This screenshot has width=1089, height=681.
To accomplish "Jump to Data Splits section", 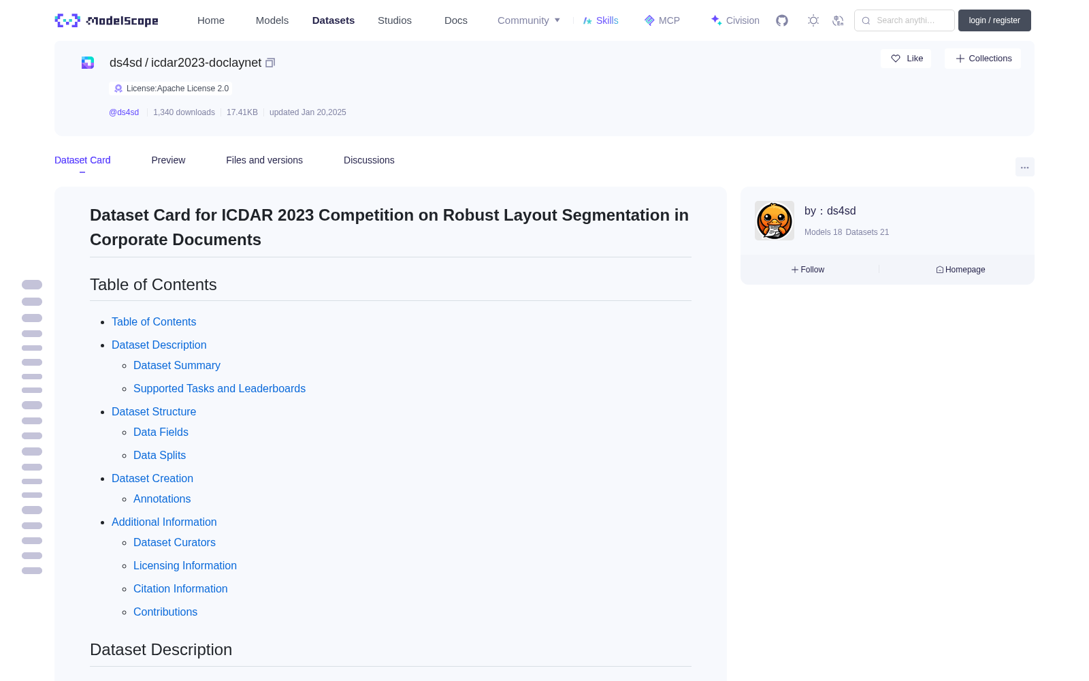I will click(159, 456).
